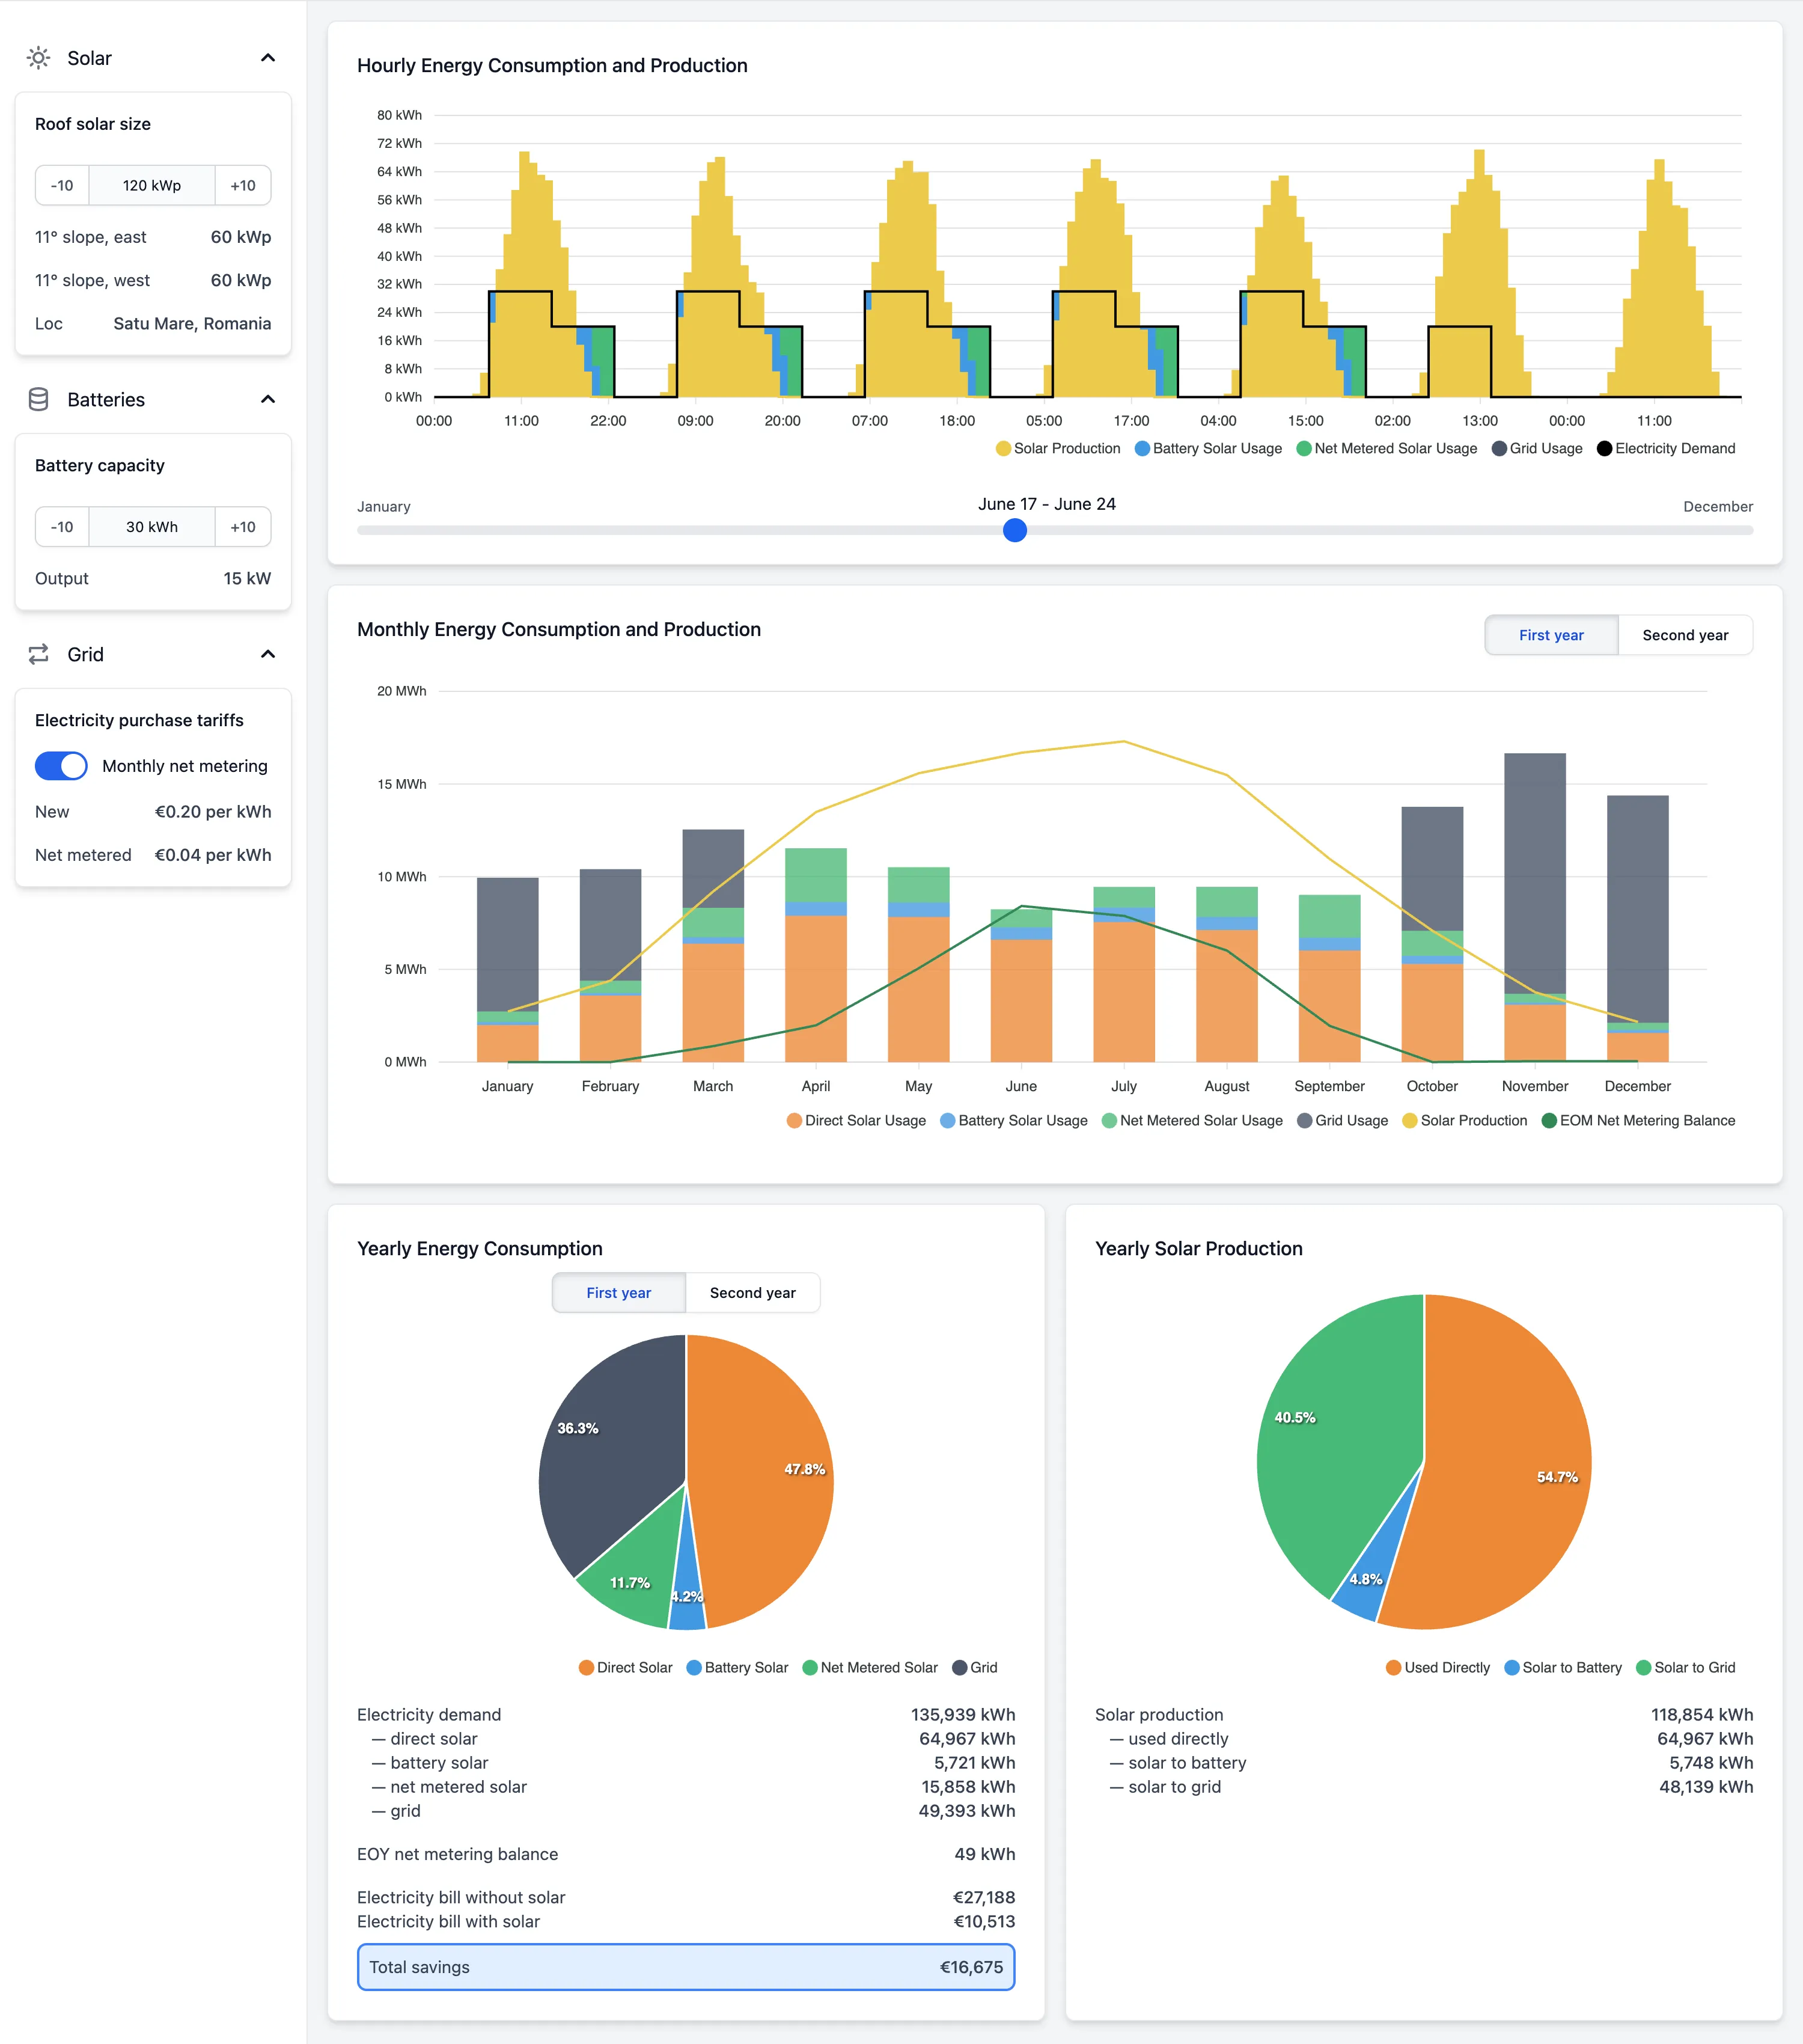Click the 15 kW battery Output value

(x=247, y=578)
